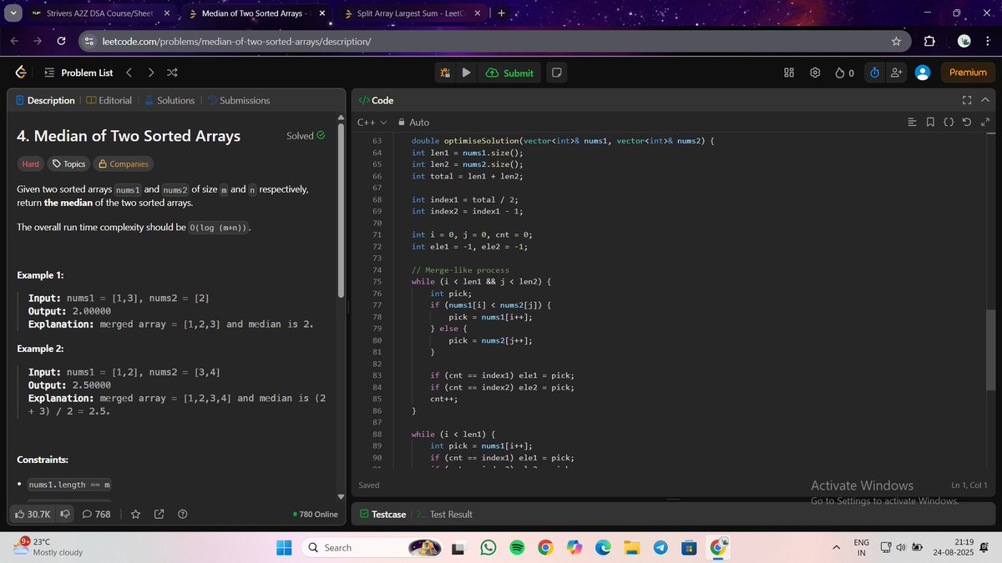This screenshot has width=1002, height=563.
Task: Click the Hard difficulty tag
Action: point(31,164)
